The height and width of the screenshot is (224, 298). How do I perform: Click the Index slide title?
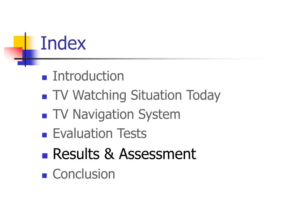tap(63, 43)
